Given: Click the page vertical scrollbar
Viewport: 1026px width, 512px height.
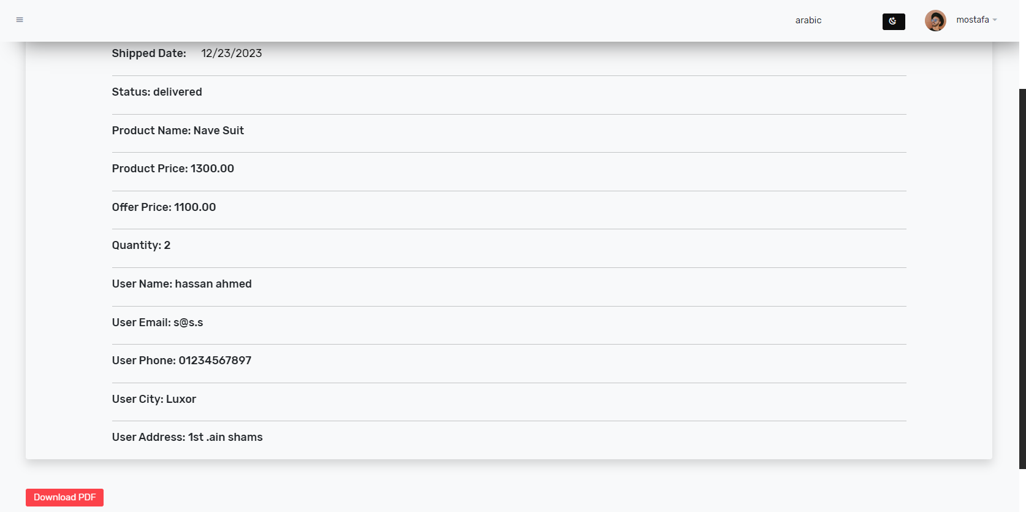Looking at the screenshot, I should pos(1022,279).
